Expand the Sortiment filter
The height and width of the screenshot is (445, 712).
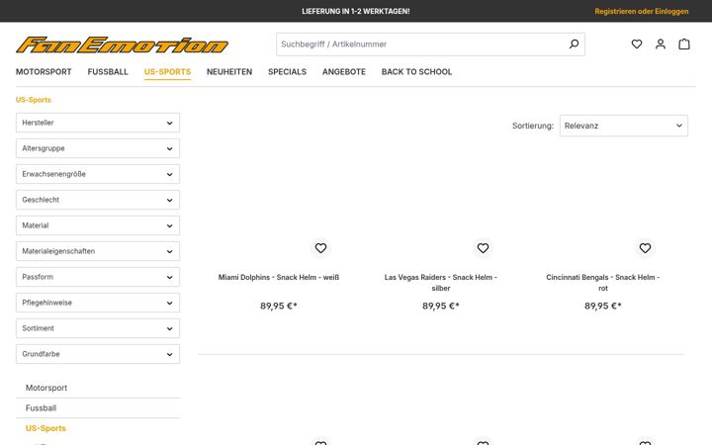pos(98,328)
